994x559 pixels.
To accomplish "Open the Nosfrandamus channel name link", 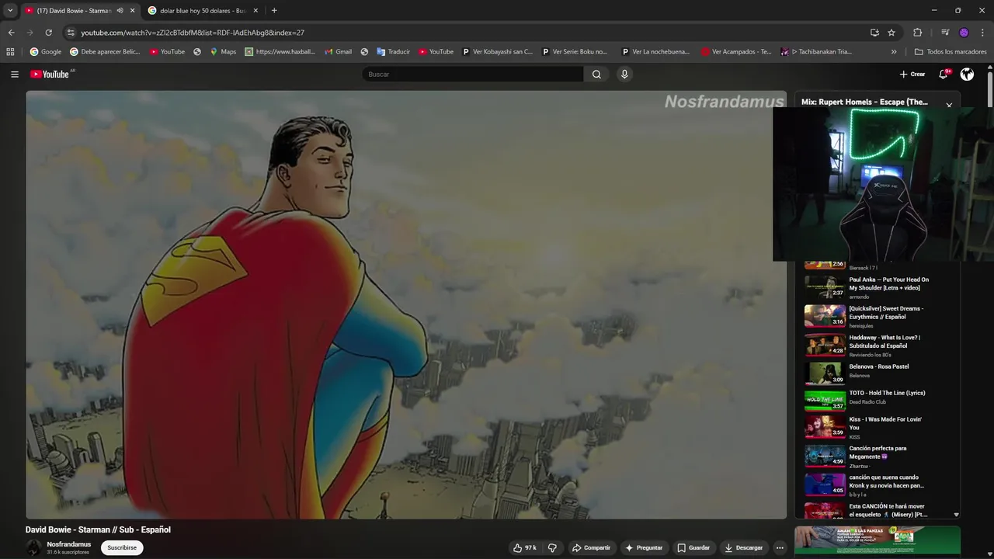I will (69, 544).
